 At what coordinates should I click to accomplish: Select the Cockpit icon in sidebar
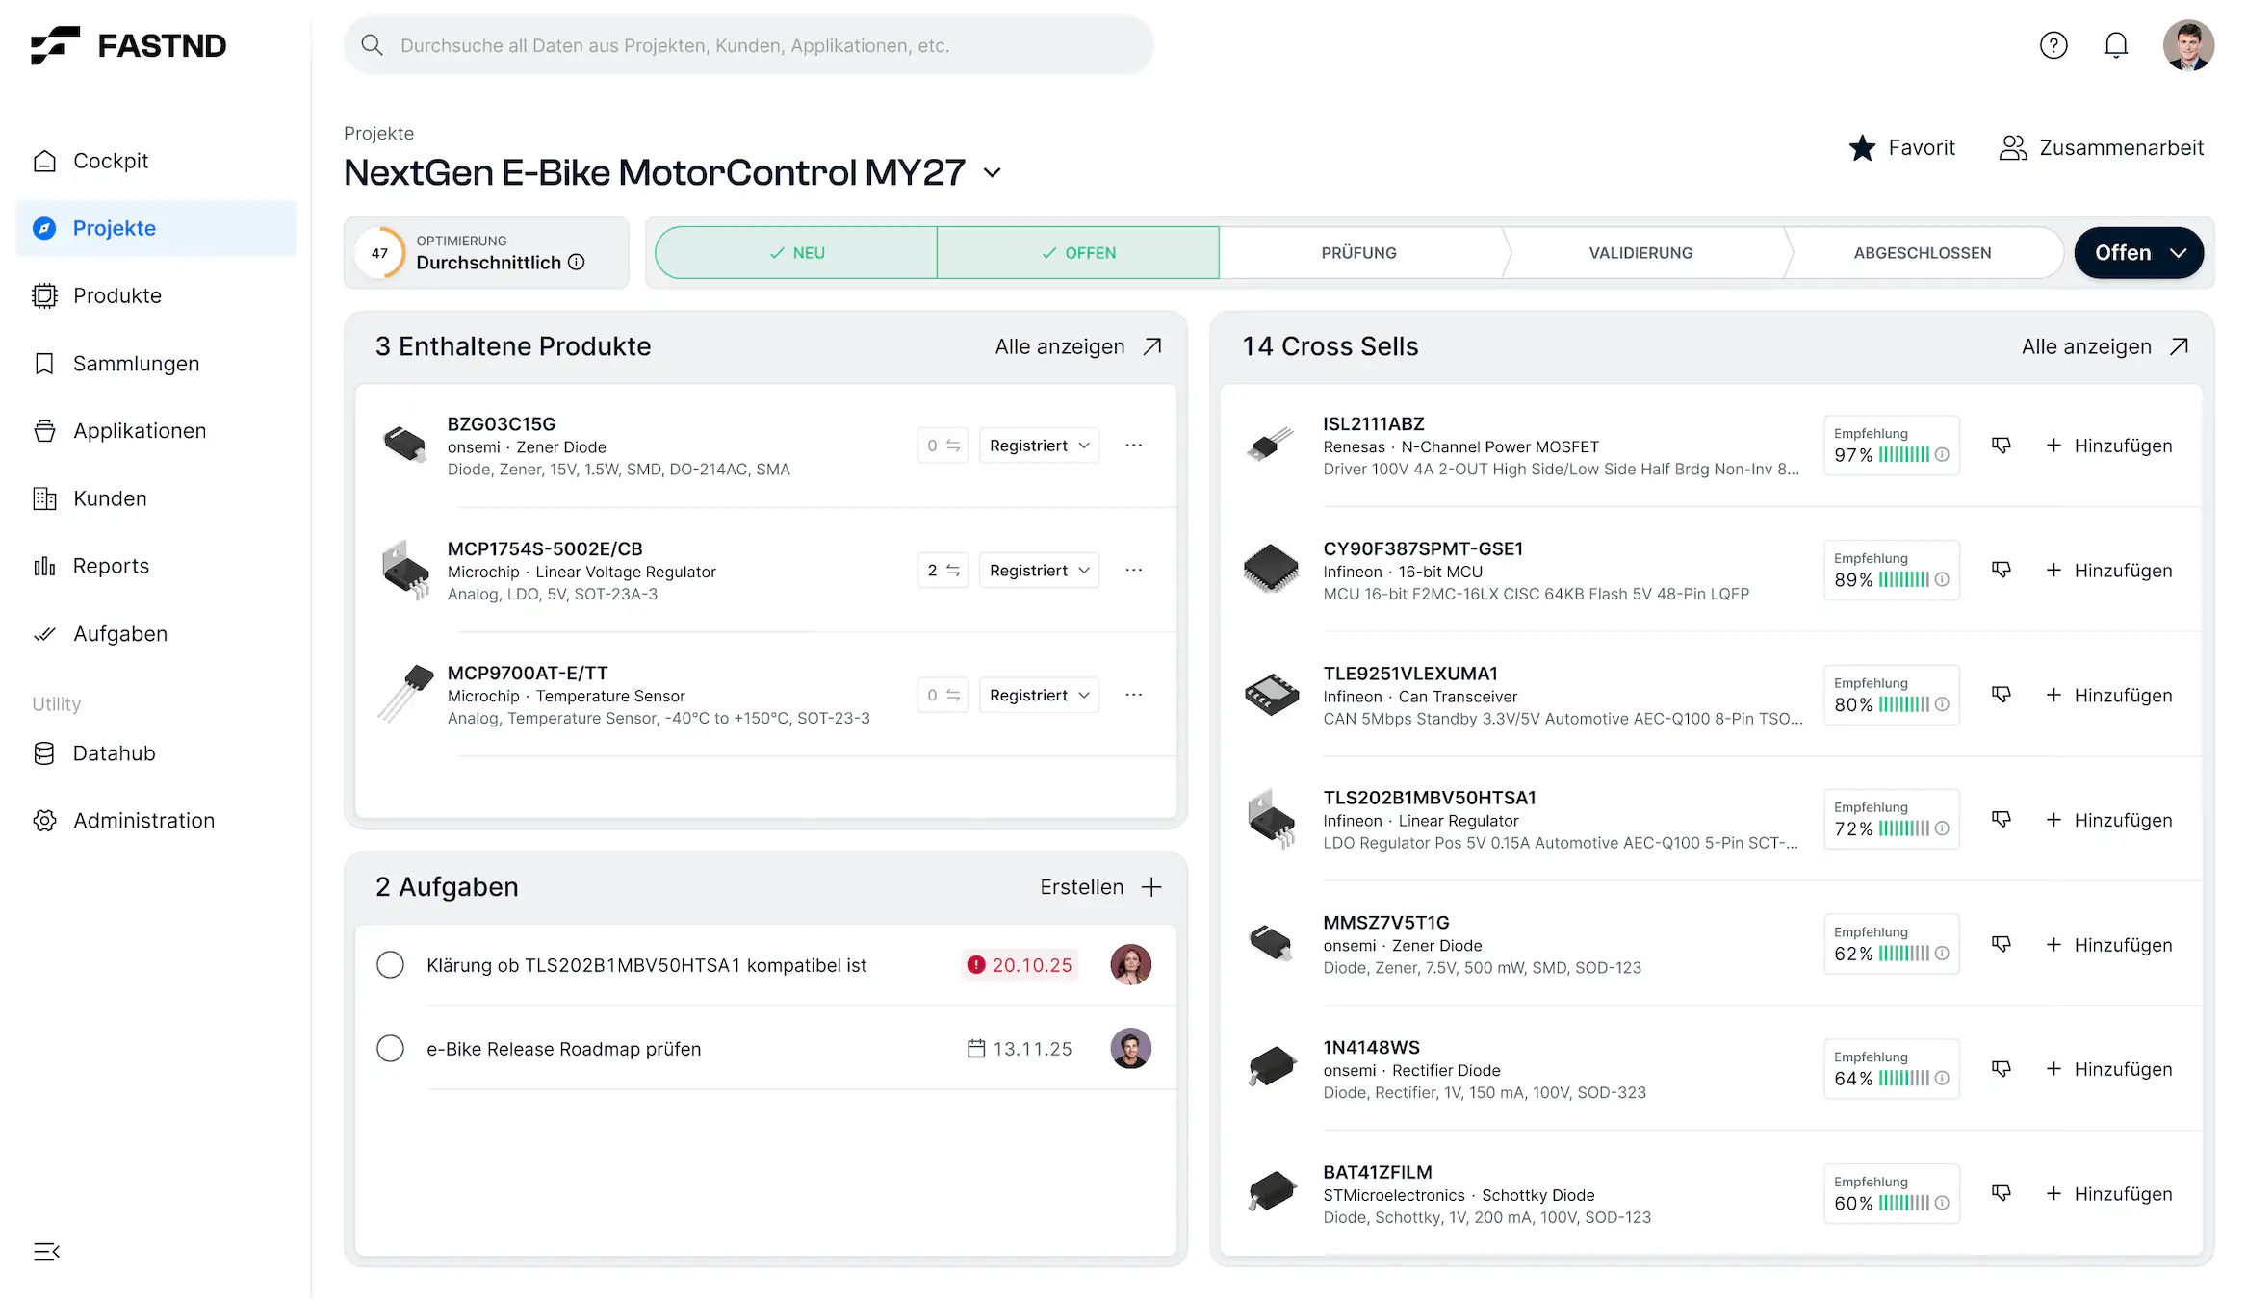click(x=44, y=160)
